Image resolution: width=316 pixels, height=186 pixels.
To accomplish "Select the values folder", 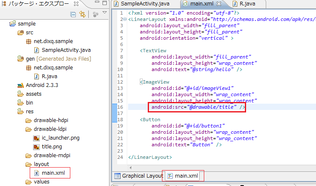I will [41, 182].
